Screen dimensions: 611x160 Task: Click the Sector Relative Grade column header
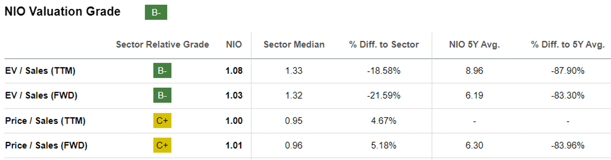point(162,44)
